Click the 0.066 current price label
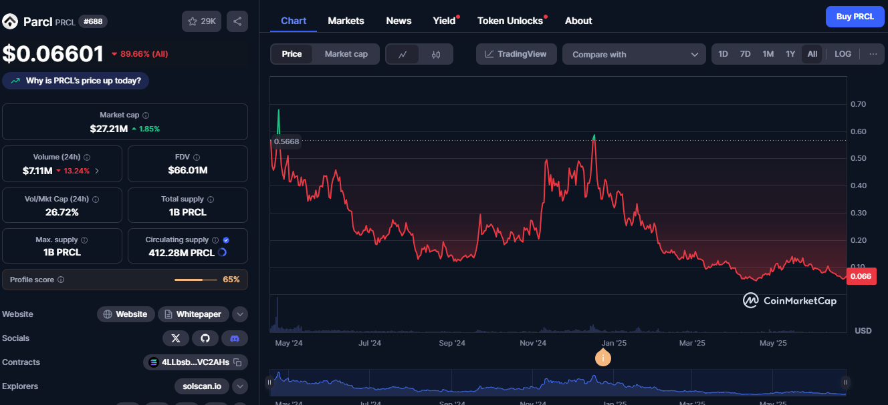This screenshot has height=405, width=888. point(861,276)
